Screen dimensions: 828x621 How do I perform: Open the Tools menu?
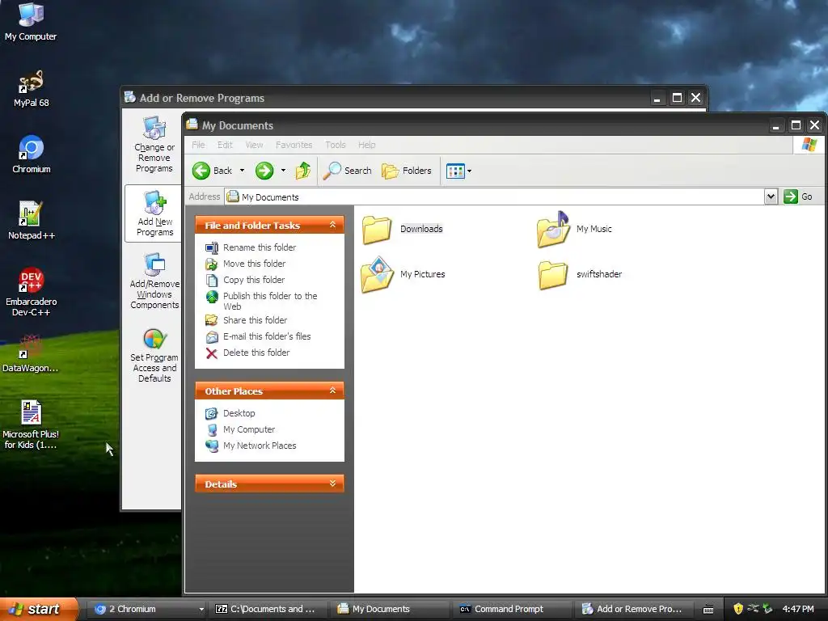tap(336, 145)
